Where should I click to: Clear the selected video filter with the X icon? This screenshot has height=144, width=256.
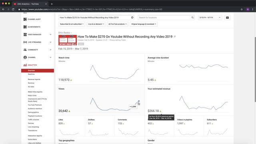[132, 18]
